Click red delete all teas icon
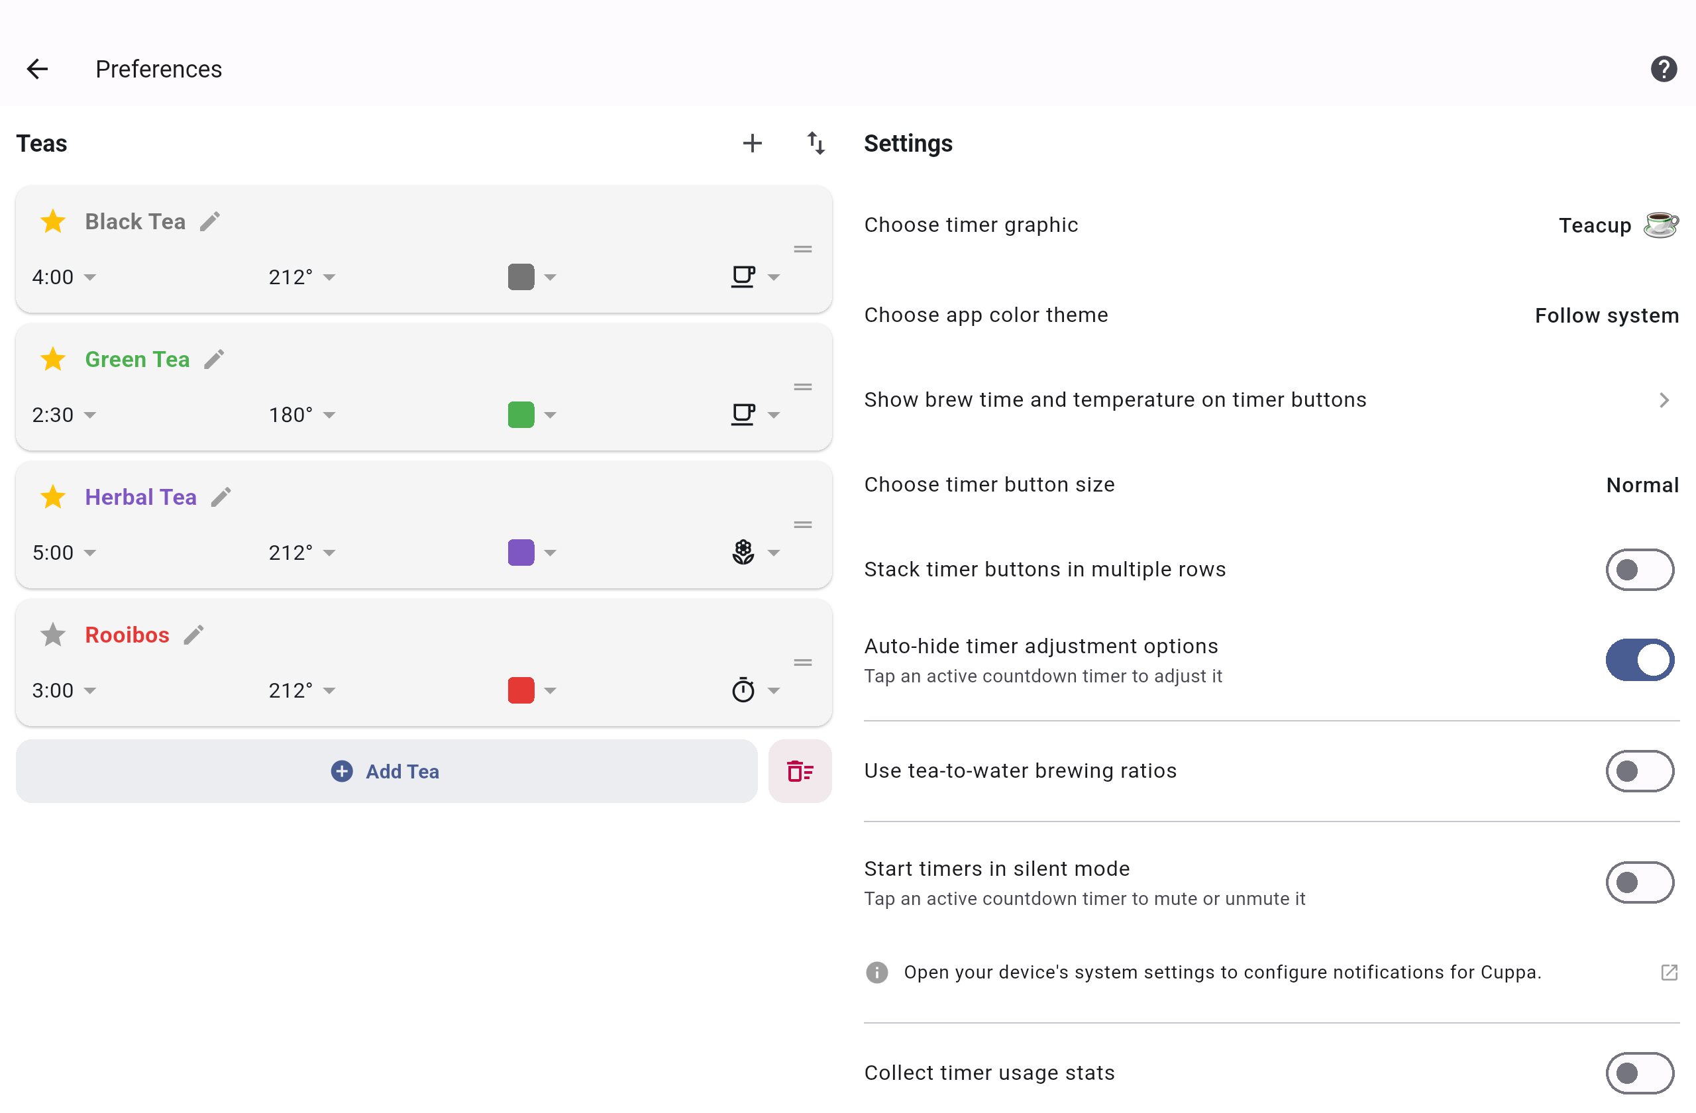The image size is (1696, 1113). coord(800,771)
